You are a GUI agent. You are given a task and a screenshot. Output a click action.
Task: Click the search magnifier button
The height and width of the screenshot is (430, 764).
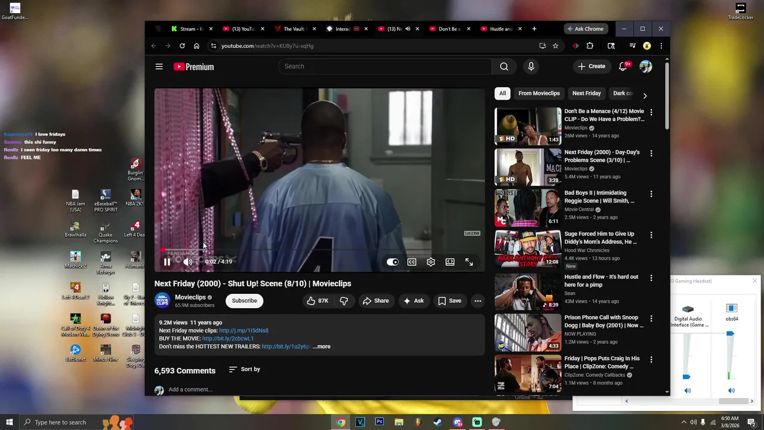pyautogui.click(x=504, y=66)
